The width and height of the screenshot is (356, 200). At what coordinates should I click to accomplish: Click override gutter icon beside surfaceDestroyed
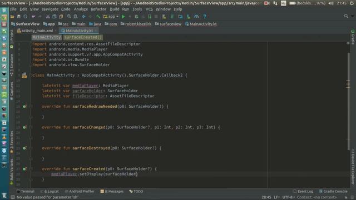pyautogui.click(x=24, y=148)
